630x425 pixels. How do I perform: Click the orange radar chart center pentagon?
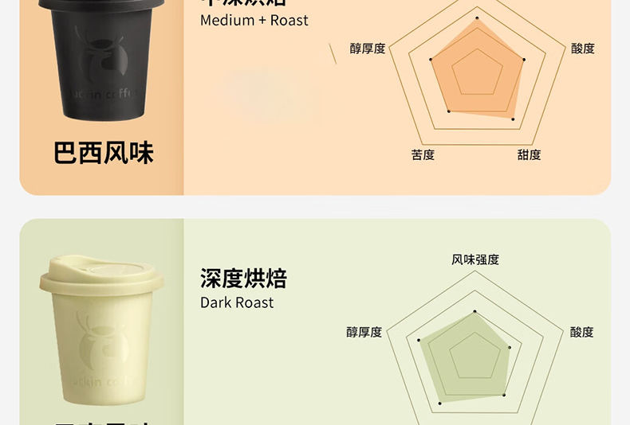[478, 73]
